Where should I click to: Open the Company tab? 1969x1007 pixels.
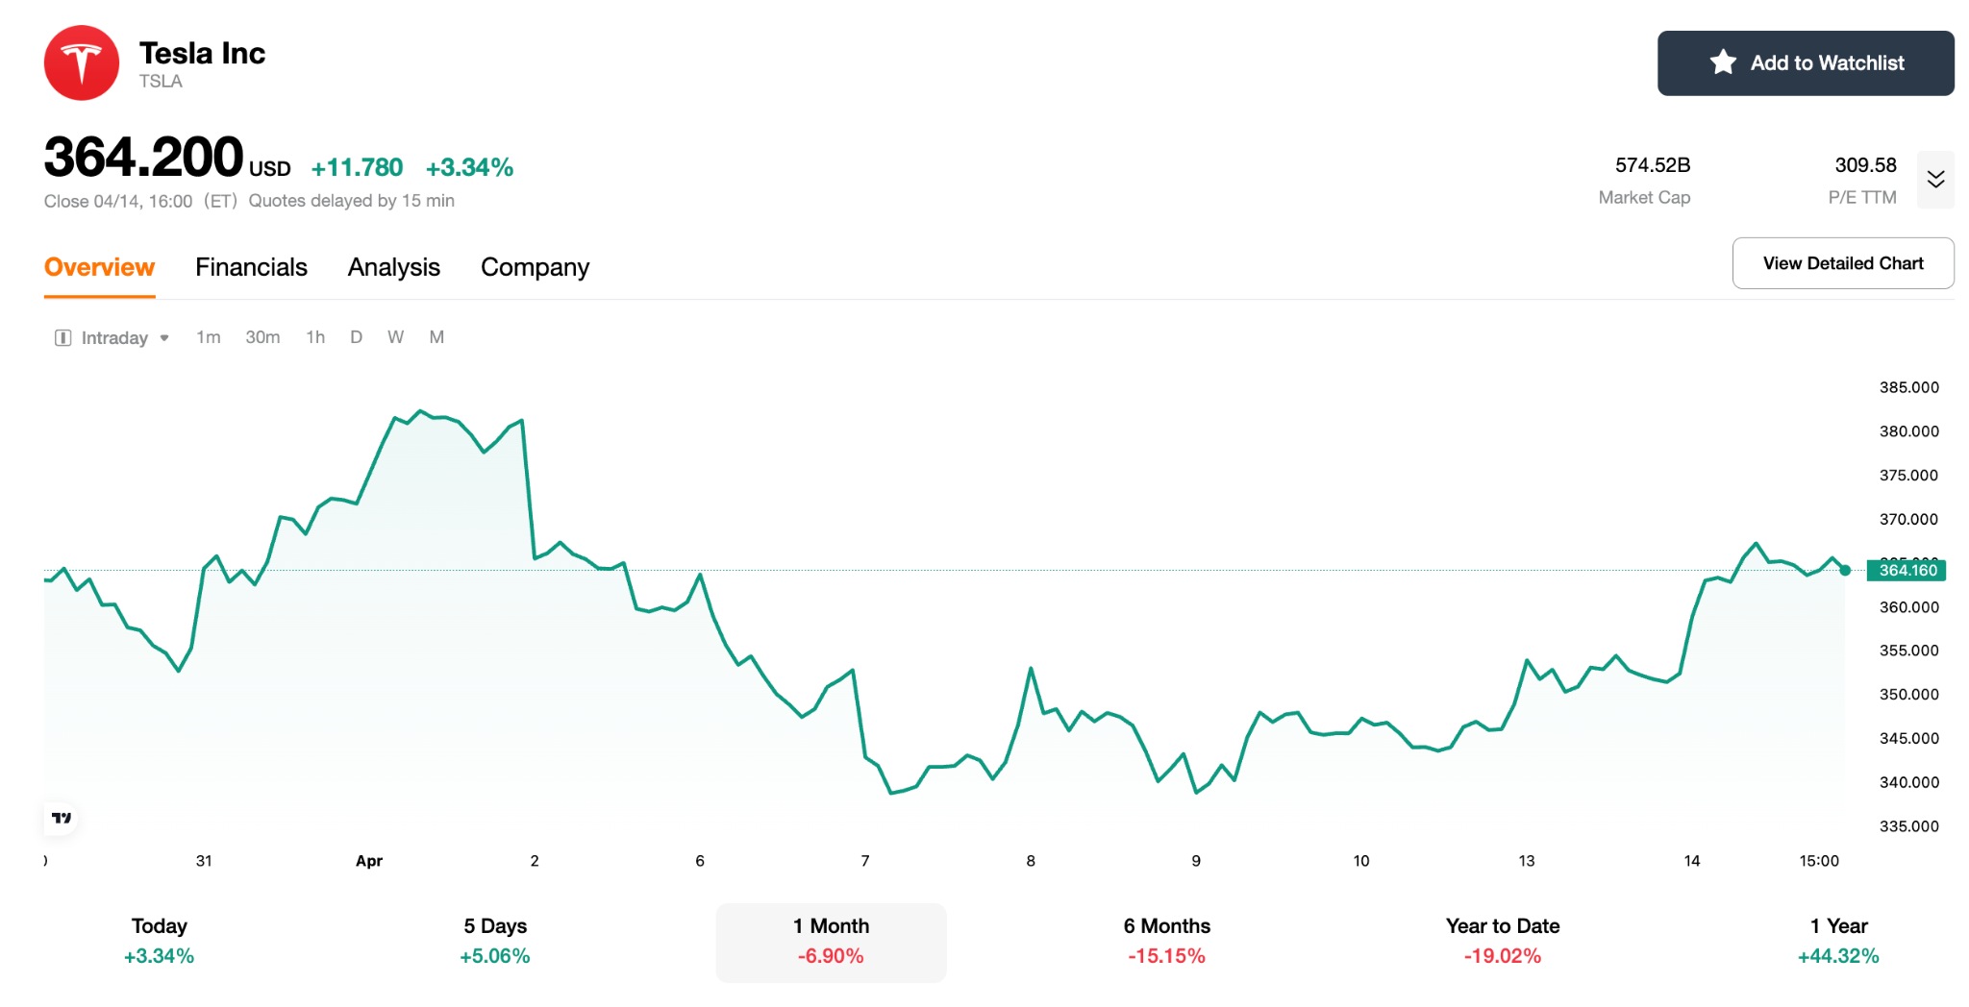(535, 267)
